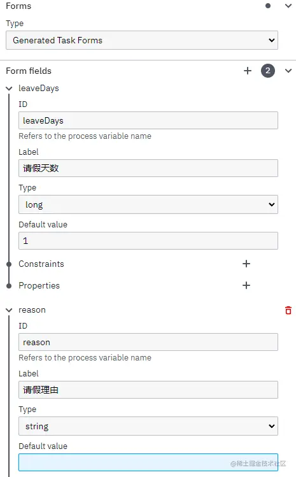Click the Forms section dot indicator

[268, 6]
